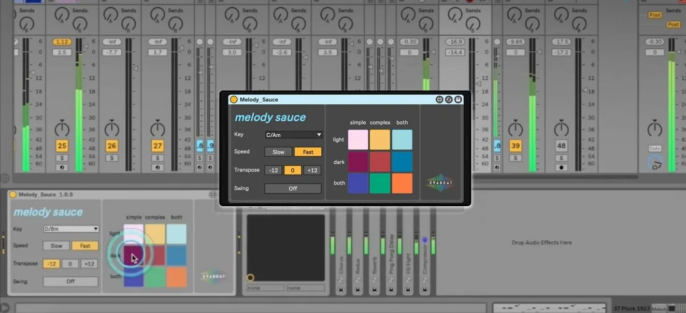Viewport: 686px width, 313px height.
Task: Toggle the Melody_Sauce floating window device activator
Action: click(x=234, y=99)
